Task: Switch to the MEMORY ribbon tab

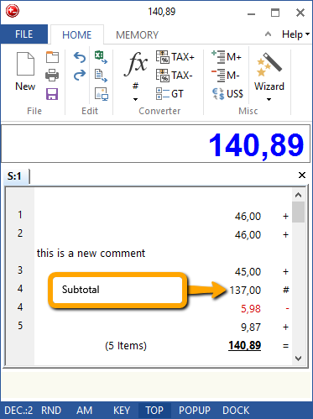Action: pyautogui.click(x=137, y=35)
